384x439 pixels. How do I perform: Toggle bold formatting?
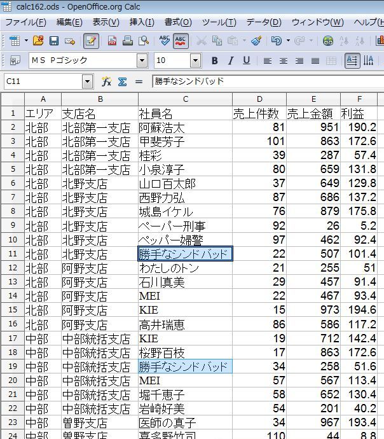click(214, 61)
